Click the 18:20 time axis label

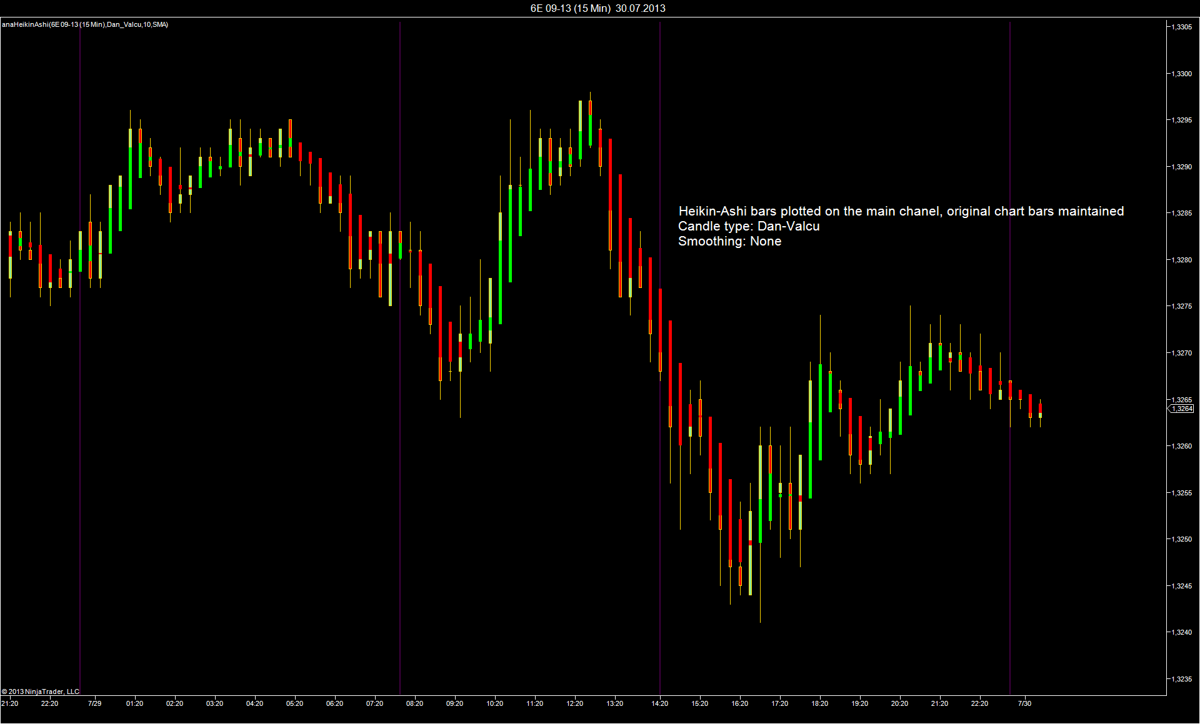pyautogui.click(x=819, y=703)
